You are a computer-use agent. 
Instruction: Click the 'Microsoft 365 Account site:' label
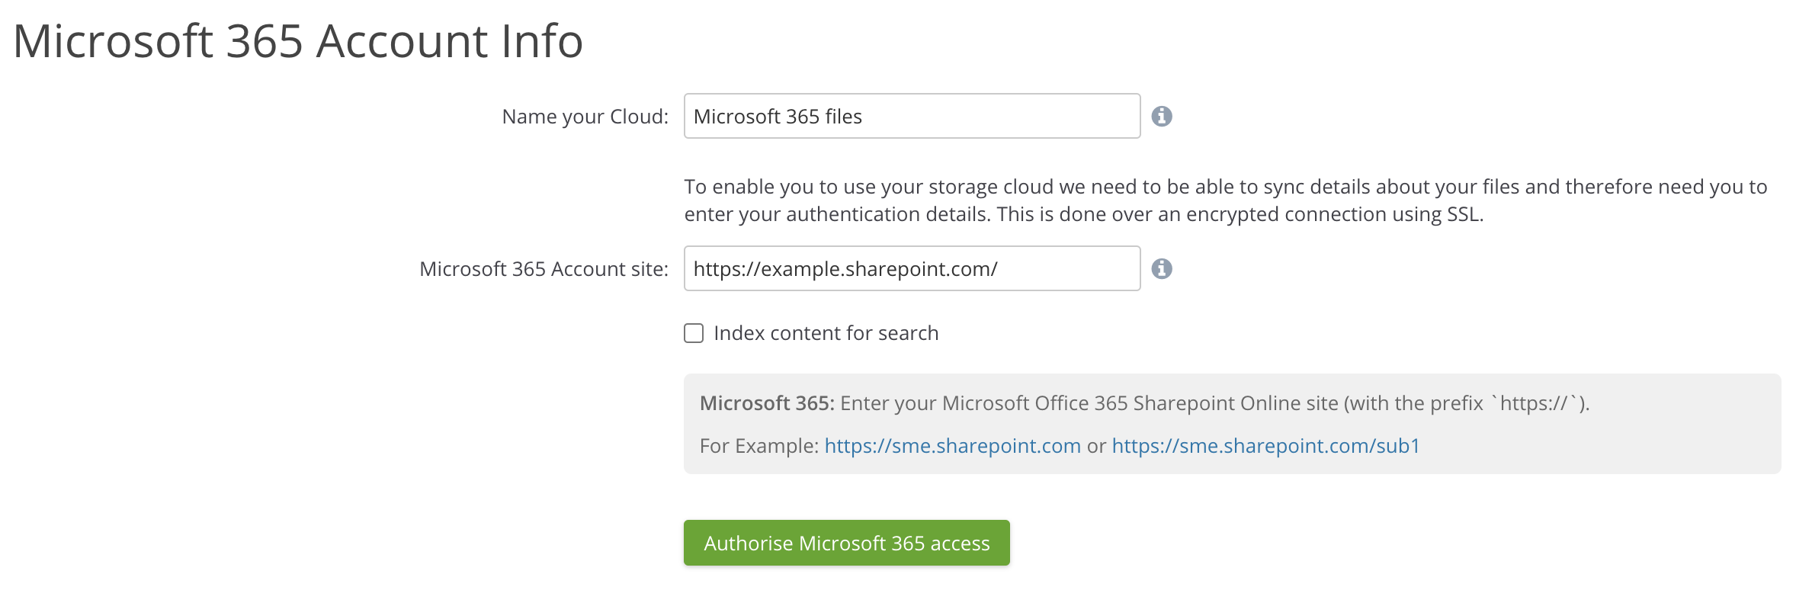544,269
